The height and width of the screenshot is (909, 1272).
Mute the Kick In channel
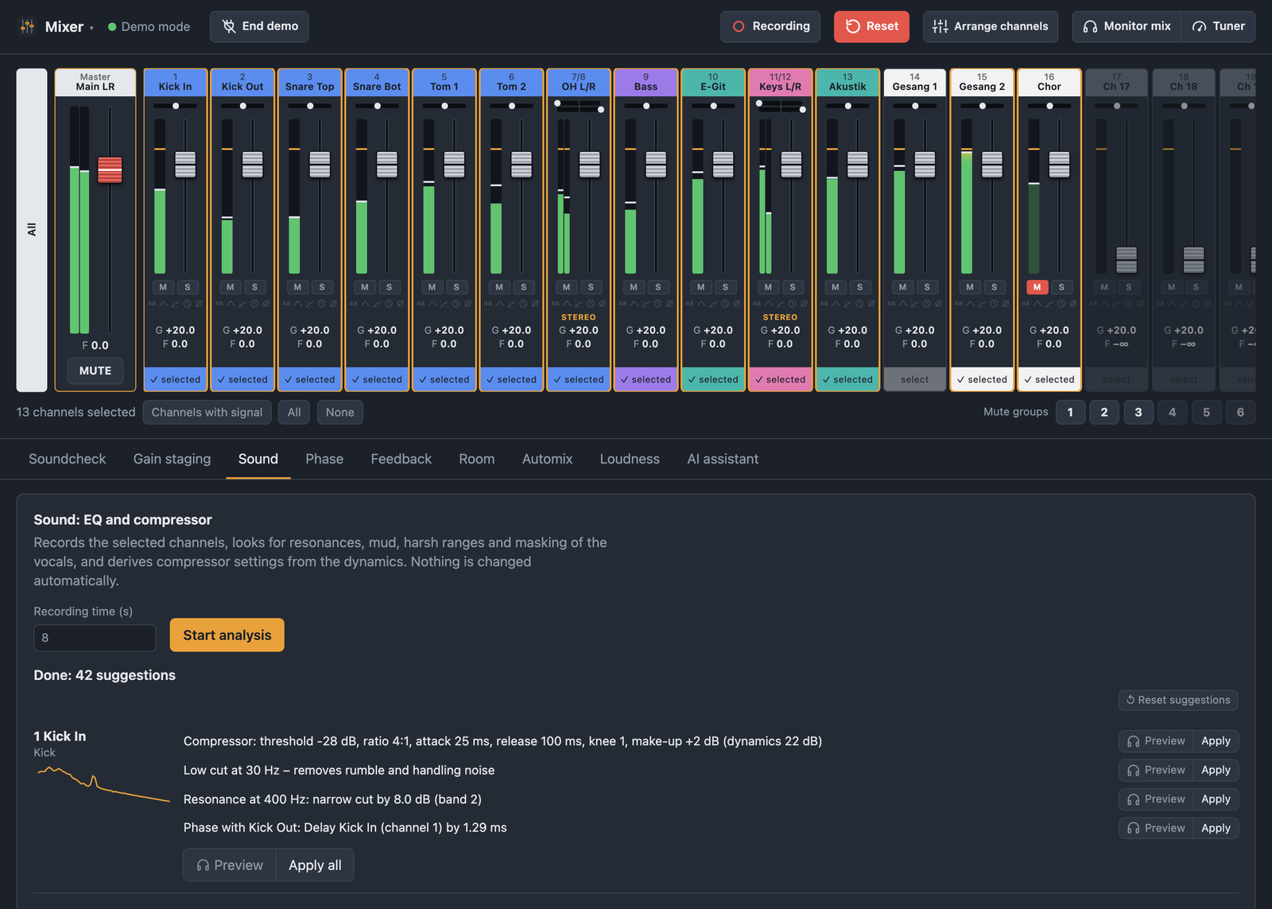click(x=163, y=287)
